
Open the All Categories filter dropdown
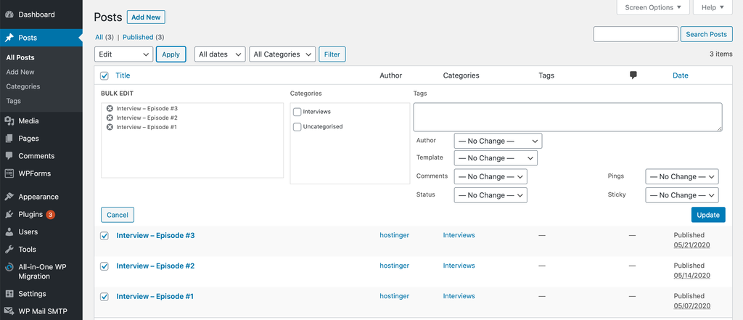[x=282, y=54]
